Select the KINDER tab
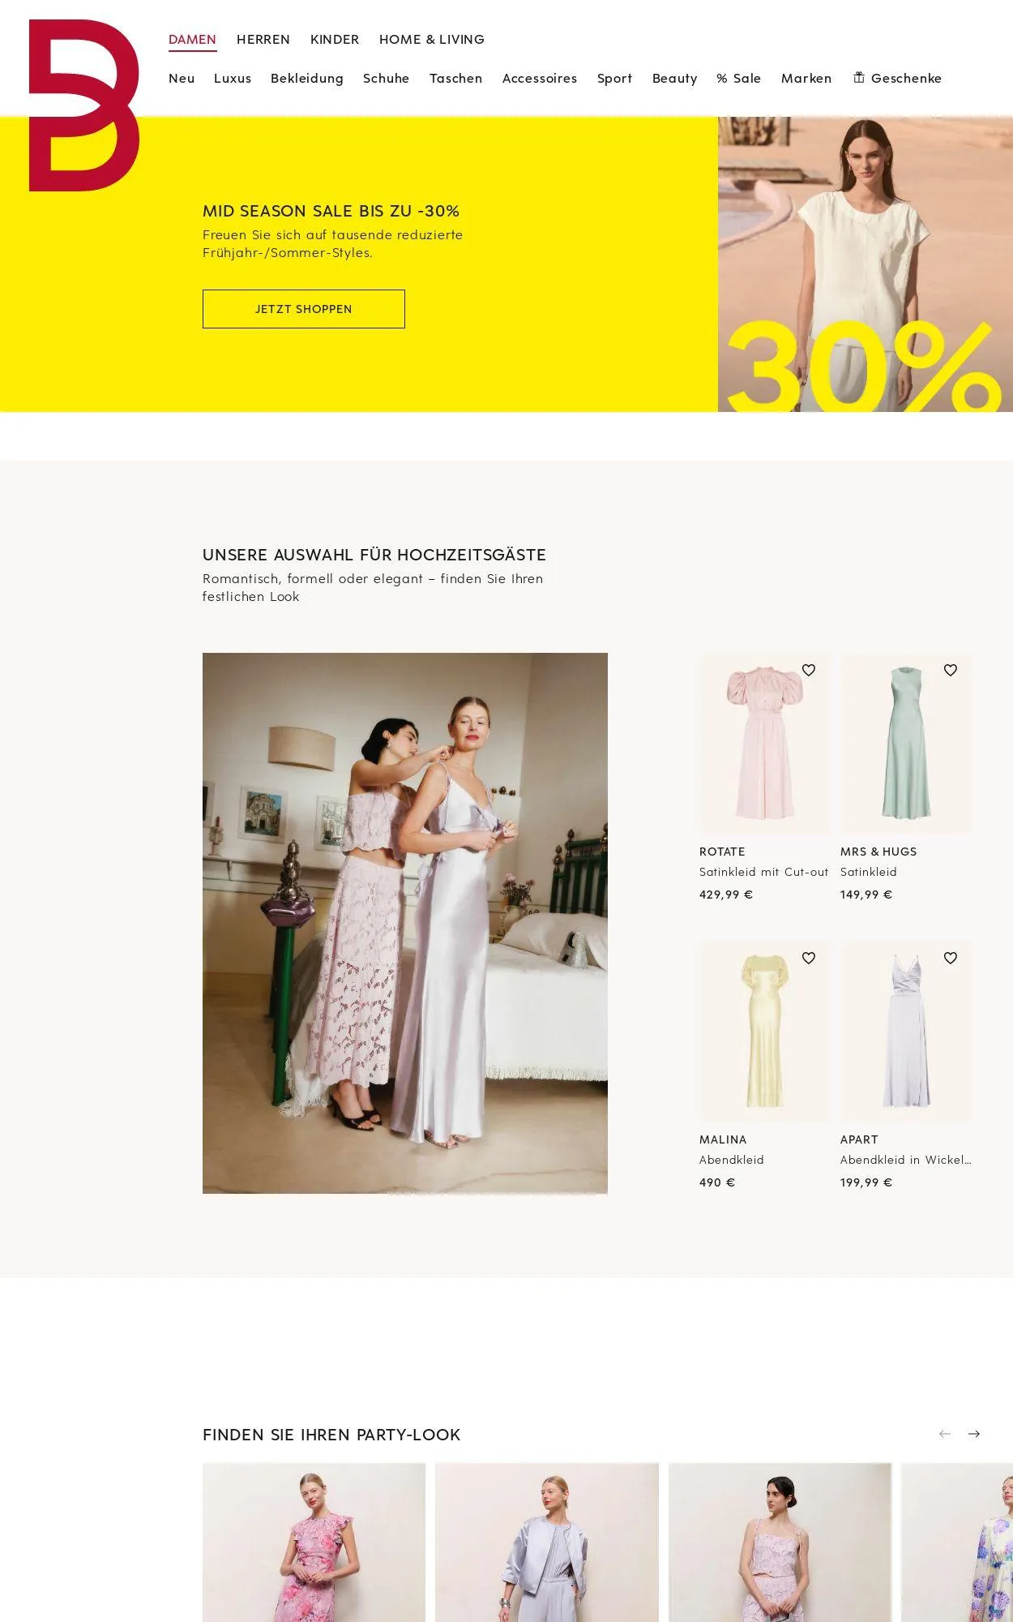Screen dimensions: 1013x1622 pyautogui.click(x=335, y=39)
